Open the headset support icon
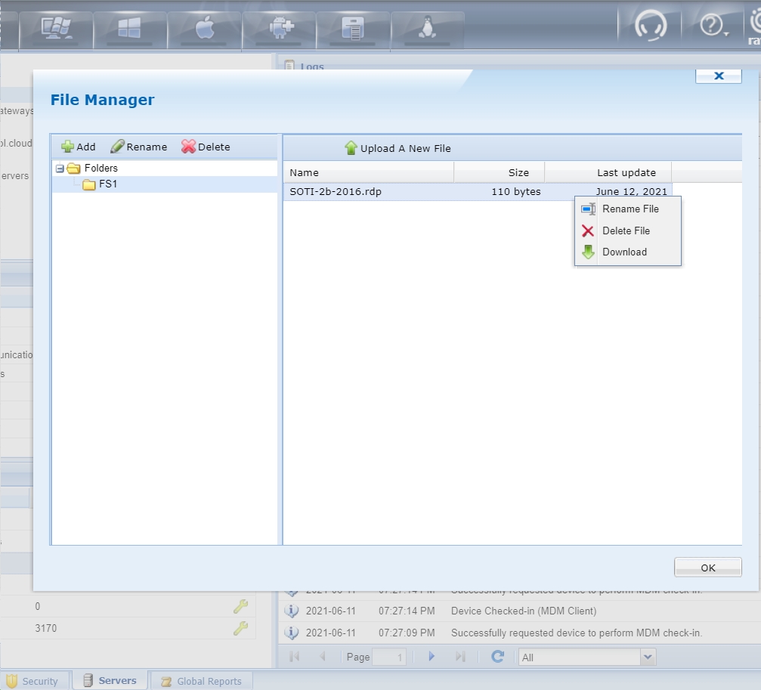 tap(650, 26)
